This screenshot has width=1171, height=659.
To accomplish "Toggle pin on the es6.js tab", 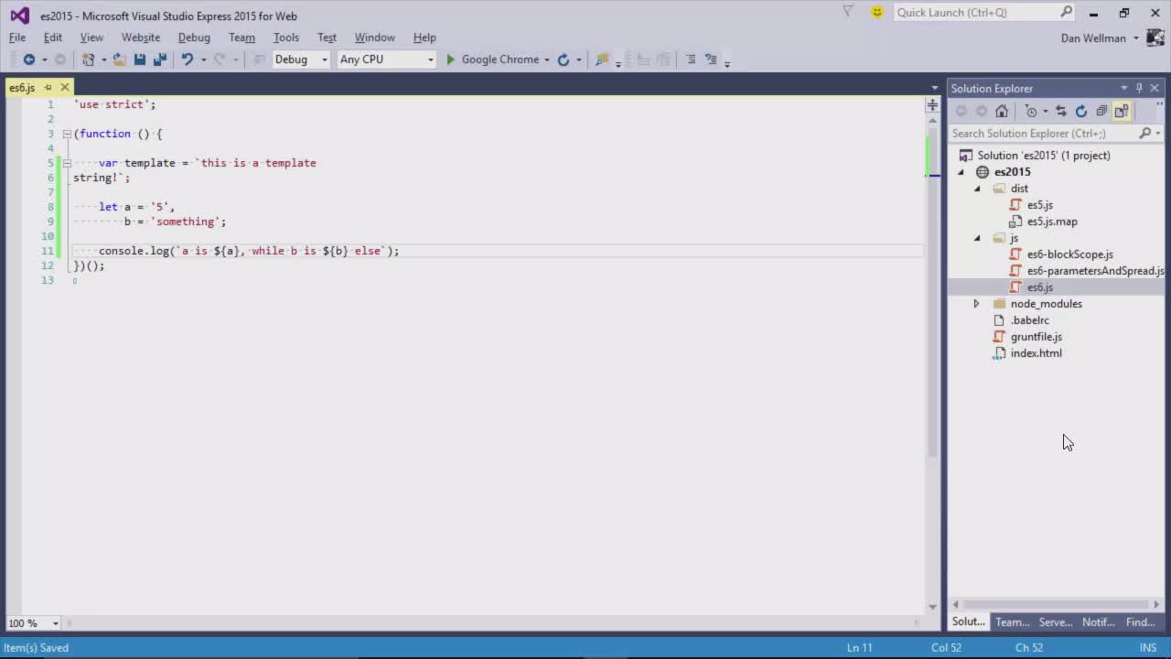I will pos(48,88).
